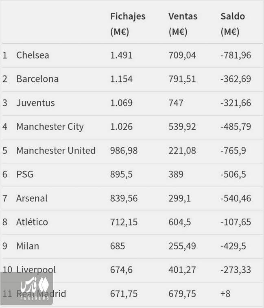Click Juventus's 747 ventas value
The width and height of the screenshot is (264, 308).
(177, 103)
